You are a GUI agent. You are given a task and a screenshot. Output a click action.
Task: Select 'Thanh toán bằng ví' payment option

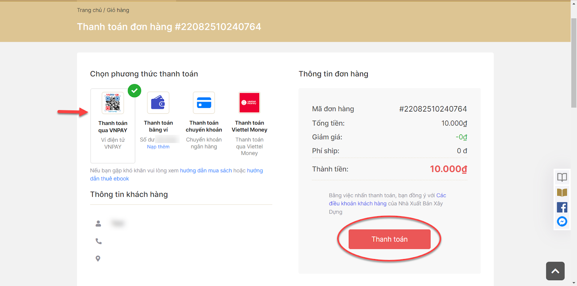click(x=158, y=126)
